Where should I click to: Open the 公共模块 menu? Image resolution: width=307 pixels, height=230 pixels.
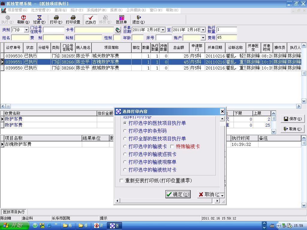pyautogui.click(x=136, y=10)
